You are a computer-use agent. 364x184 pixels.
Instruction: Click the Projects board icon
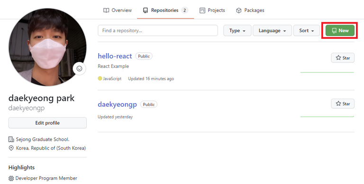pyautogui.click(x=202, y=10)
